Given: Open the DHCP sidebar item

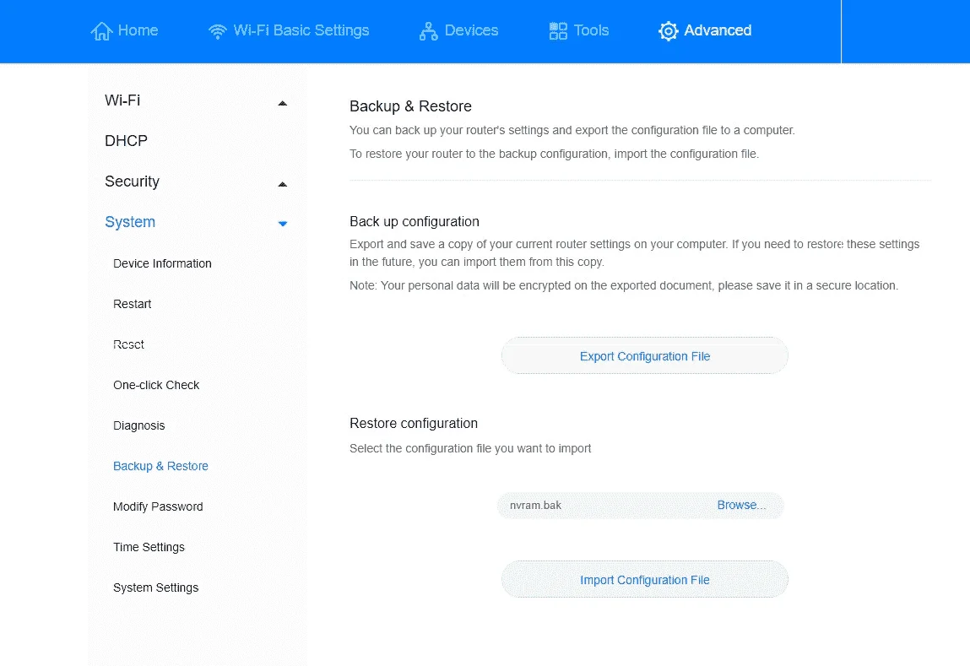Looking at the screenshot, I should pos(126,141).
